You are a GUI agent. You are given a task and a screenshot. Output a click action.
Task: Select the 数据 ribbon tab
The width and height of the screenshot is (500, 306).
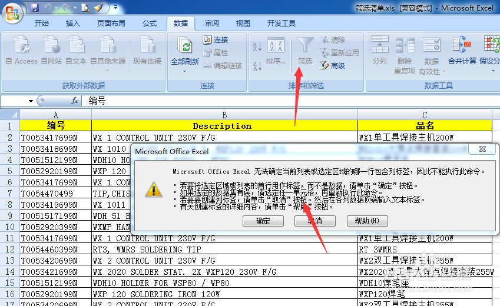pos(181,24)
